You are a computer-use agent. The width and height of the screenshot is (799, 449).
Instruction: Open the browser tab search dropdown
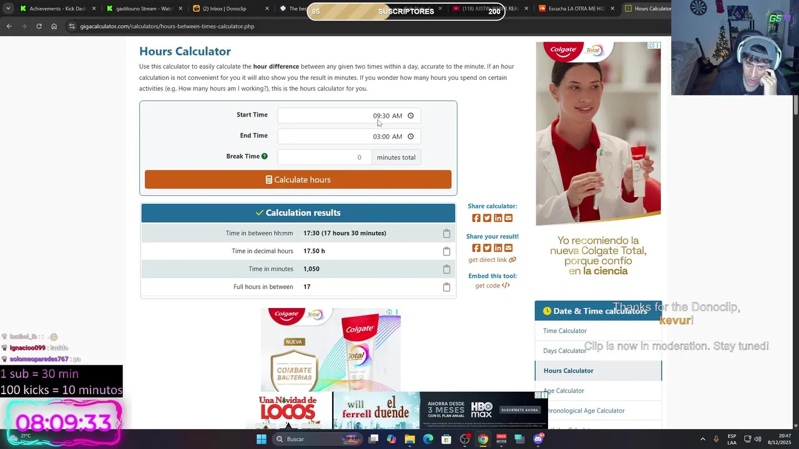8,9
